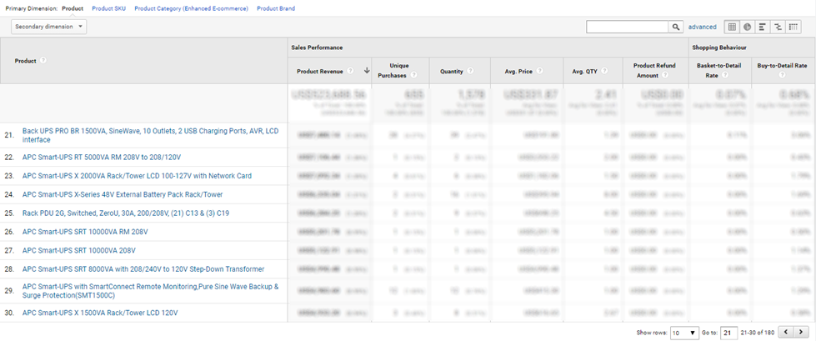This screenshot has height=341, width=816.
Task: Open Smart-UPS with SmartConnect Remote Monitoring product
Action: (x=150, y=291)
